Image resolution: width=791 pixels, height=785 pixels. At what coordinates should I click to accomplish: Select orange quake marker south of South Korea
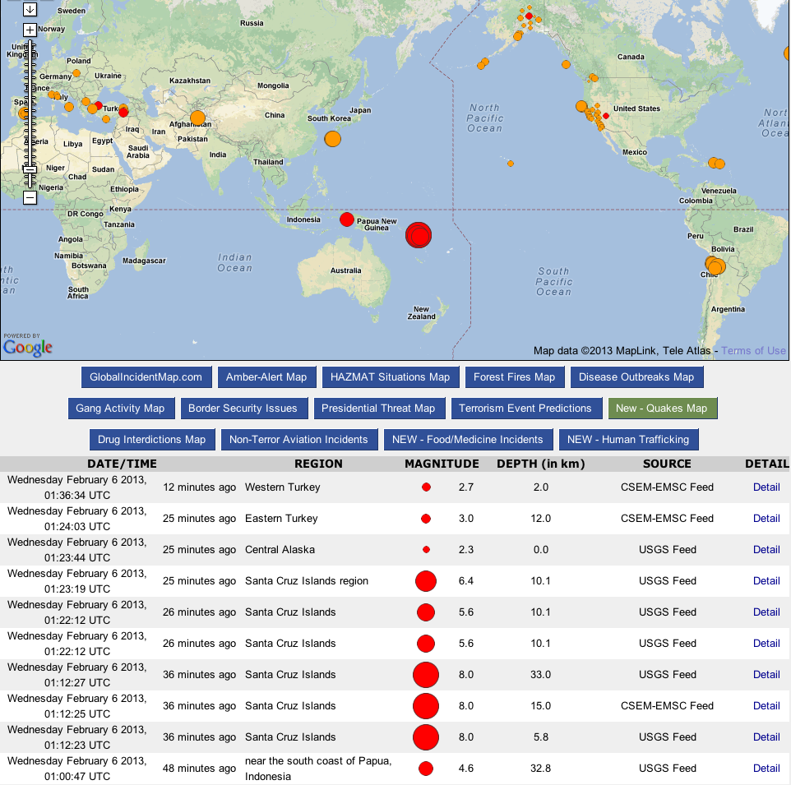(332, 138)
